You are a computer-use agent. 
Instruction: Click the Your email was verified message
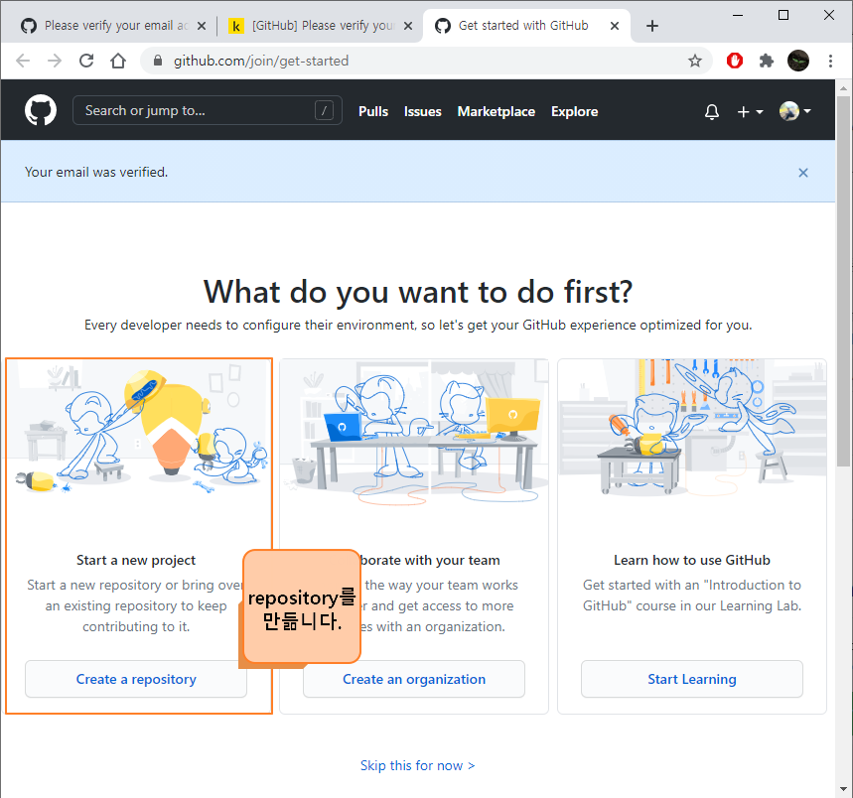click(96, 172)
